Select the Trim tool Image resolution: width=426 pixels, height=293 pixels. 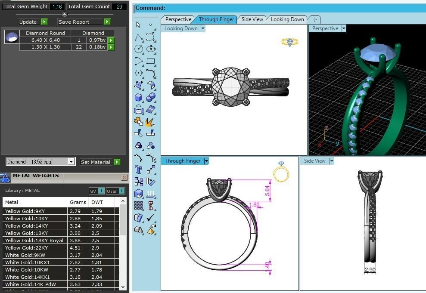(138, 133)
